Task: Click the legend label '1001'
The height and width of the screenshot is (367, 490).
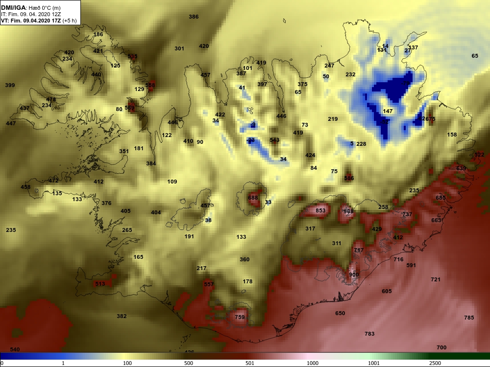Action: tap(374, 363)
